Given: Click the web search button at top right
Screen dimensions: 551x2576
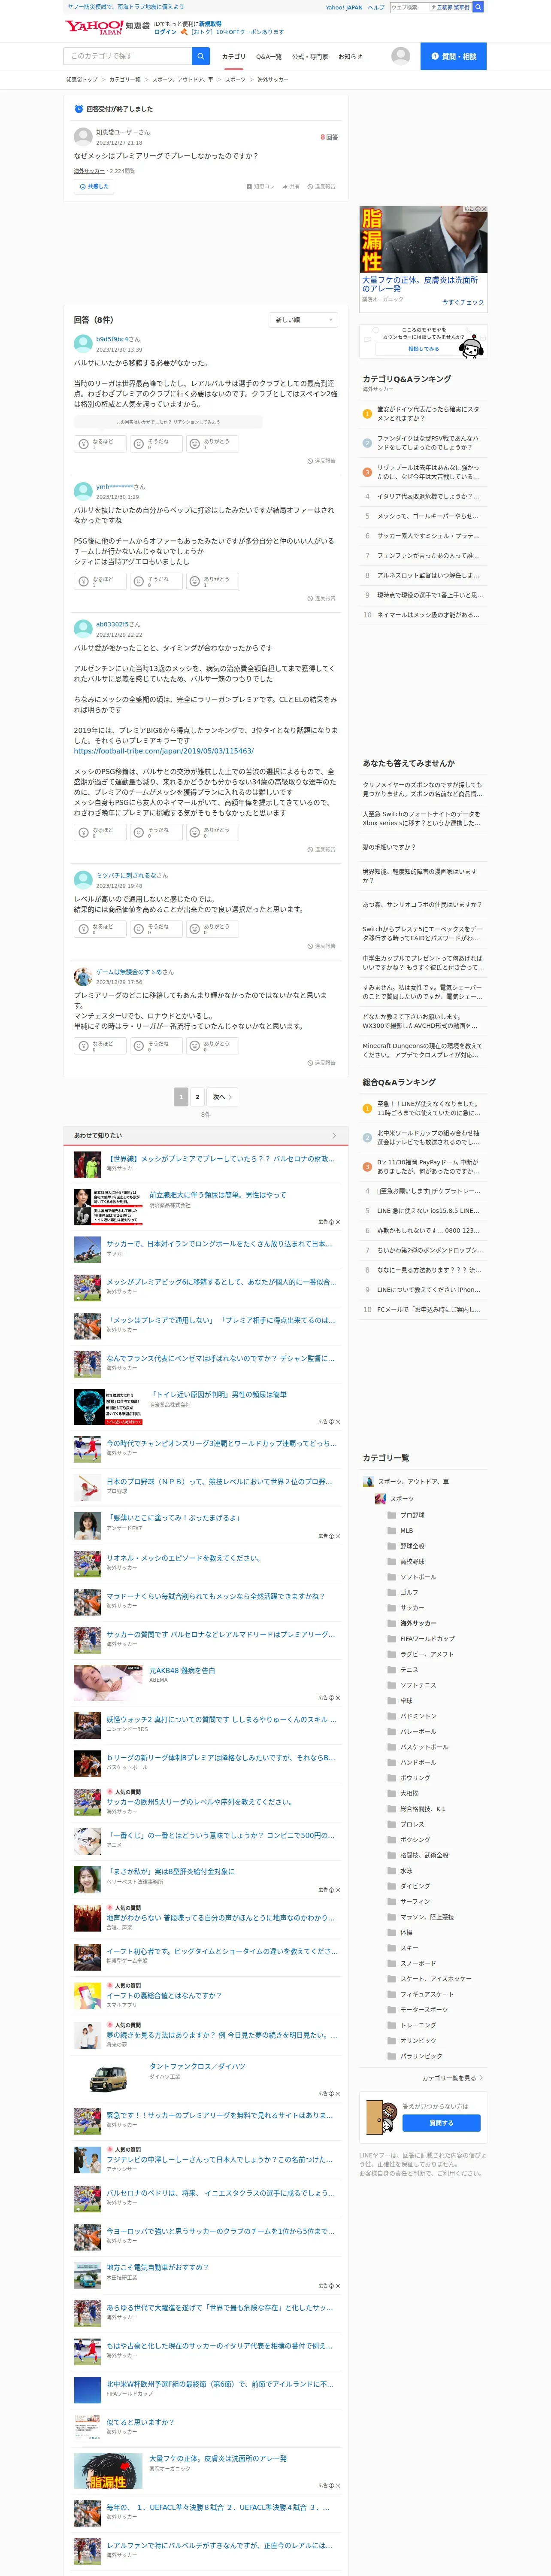Looking at the screenshot, I should (478, 7).
